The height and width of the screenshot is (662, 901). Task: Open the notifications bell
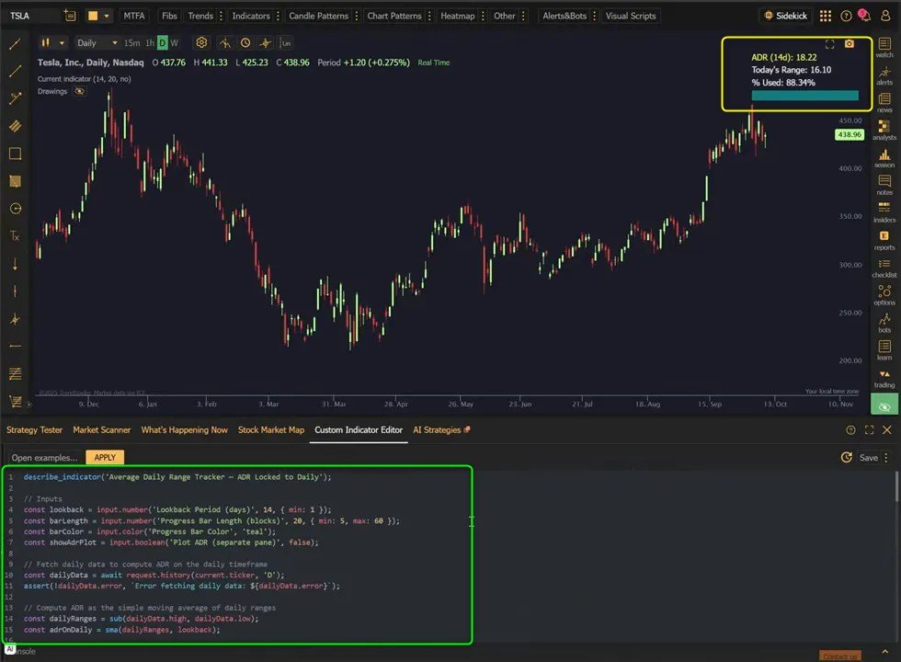tap(864, 16)
